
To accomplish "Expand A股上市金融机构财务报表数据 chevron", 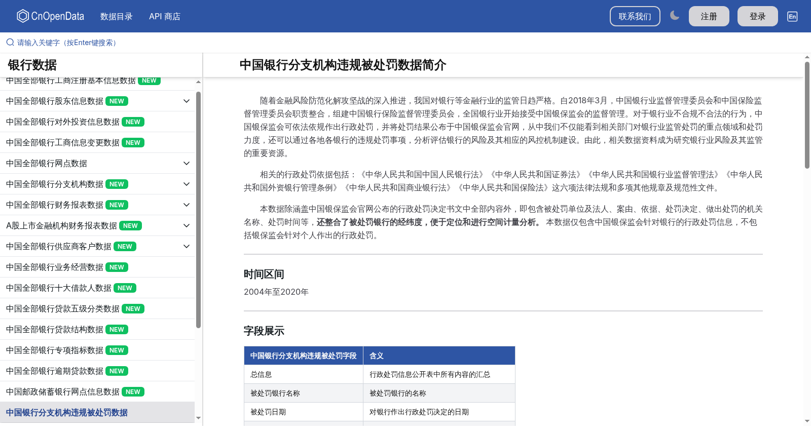I will pos(187,225).
